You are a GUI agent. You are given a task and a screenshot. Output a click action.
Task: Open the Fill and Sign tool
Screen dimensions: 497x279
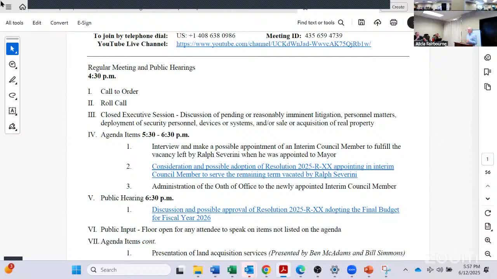12,126
